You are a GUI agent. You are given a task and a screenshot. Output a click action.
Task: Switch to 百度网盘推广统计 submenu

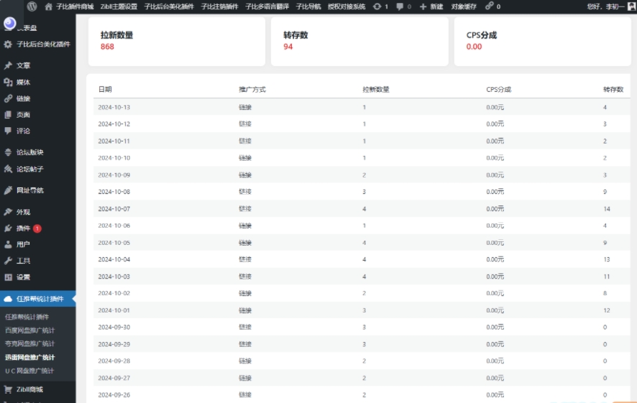(x=29, y=330)
